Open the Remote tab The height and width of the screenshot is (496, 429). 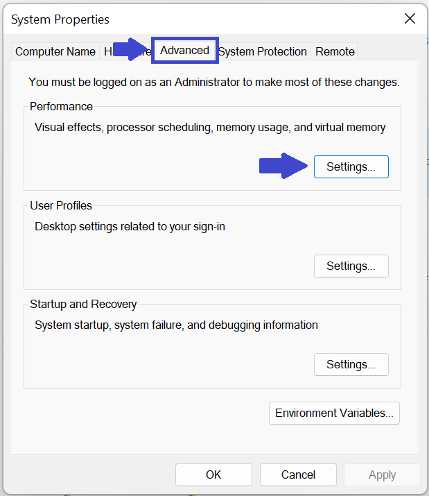coord(335,51)
